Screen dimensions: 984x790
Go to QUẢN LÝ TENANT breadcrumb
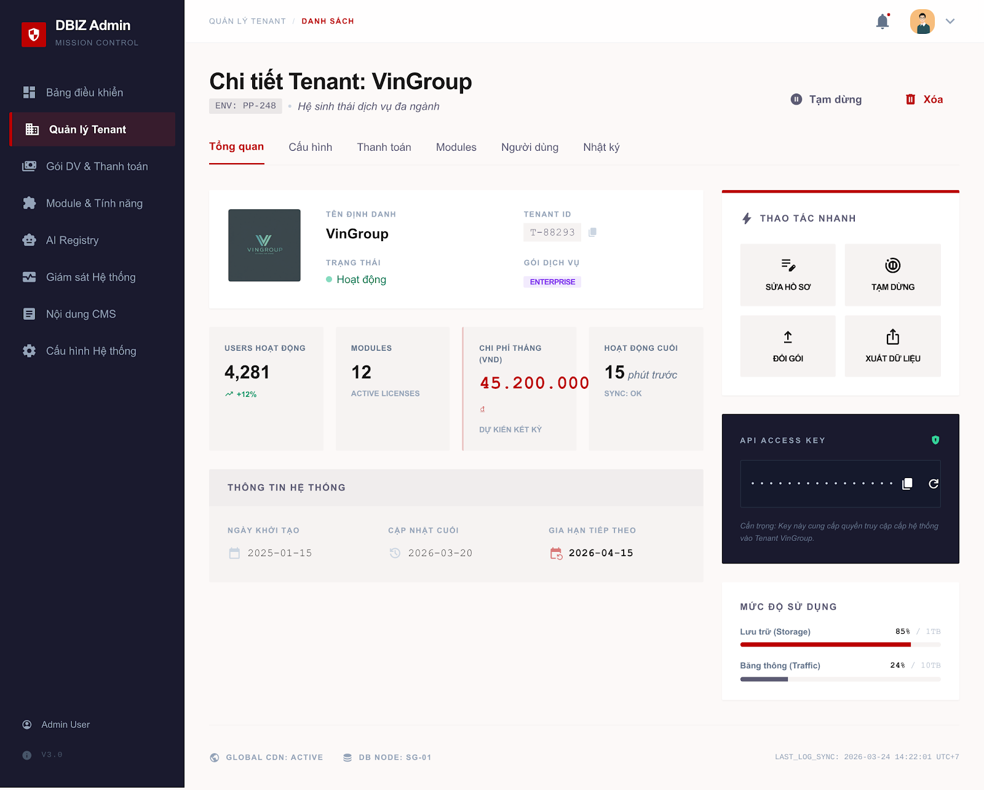pos(247,21)
